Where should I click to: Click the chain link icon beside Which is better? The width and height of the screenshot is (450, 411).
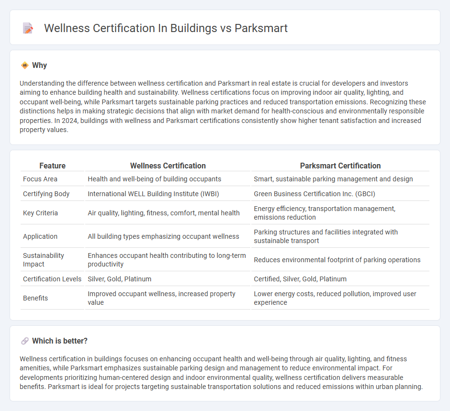(25, 341)
